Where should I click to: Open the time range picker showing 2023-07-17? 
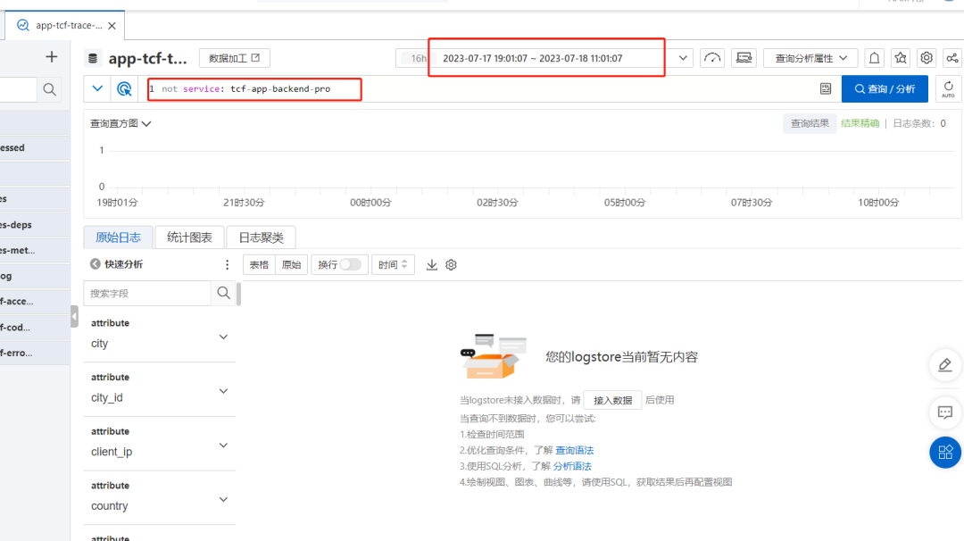[532, 58]
